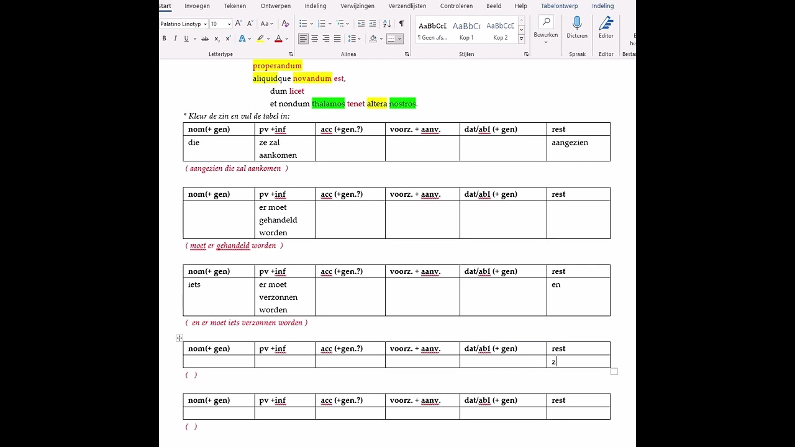This screenshot has height=447, width=795.
Task: Toggle left text alignment
Action: 303,38
